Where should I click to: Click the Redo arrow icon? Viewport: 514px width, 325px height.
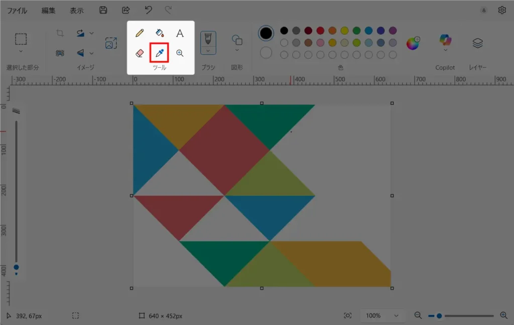[168, 10]
